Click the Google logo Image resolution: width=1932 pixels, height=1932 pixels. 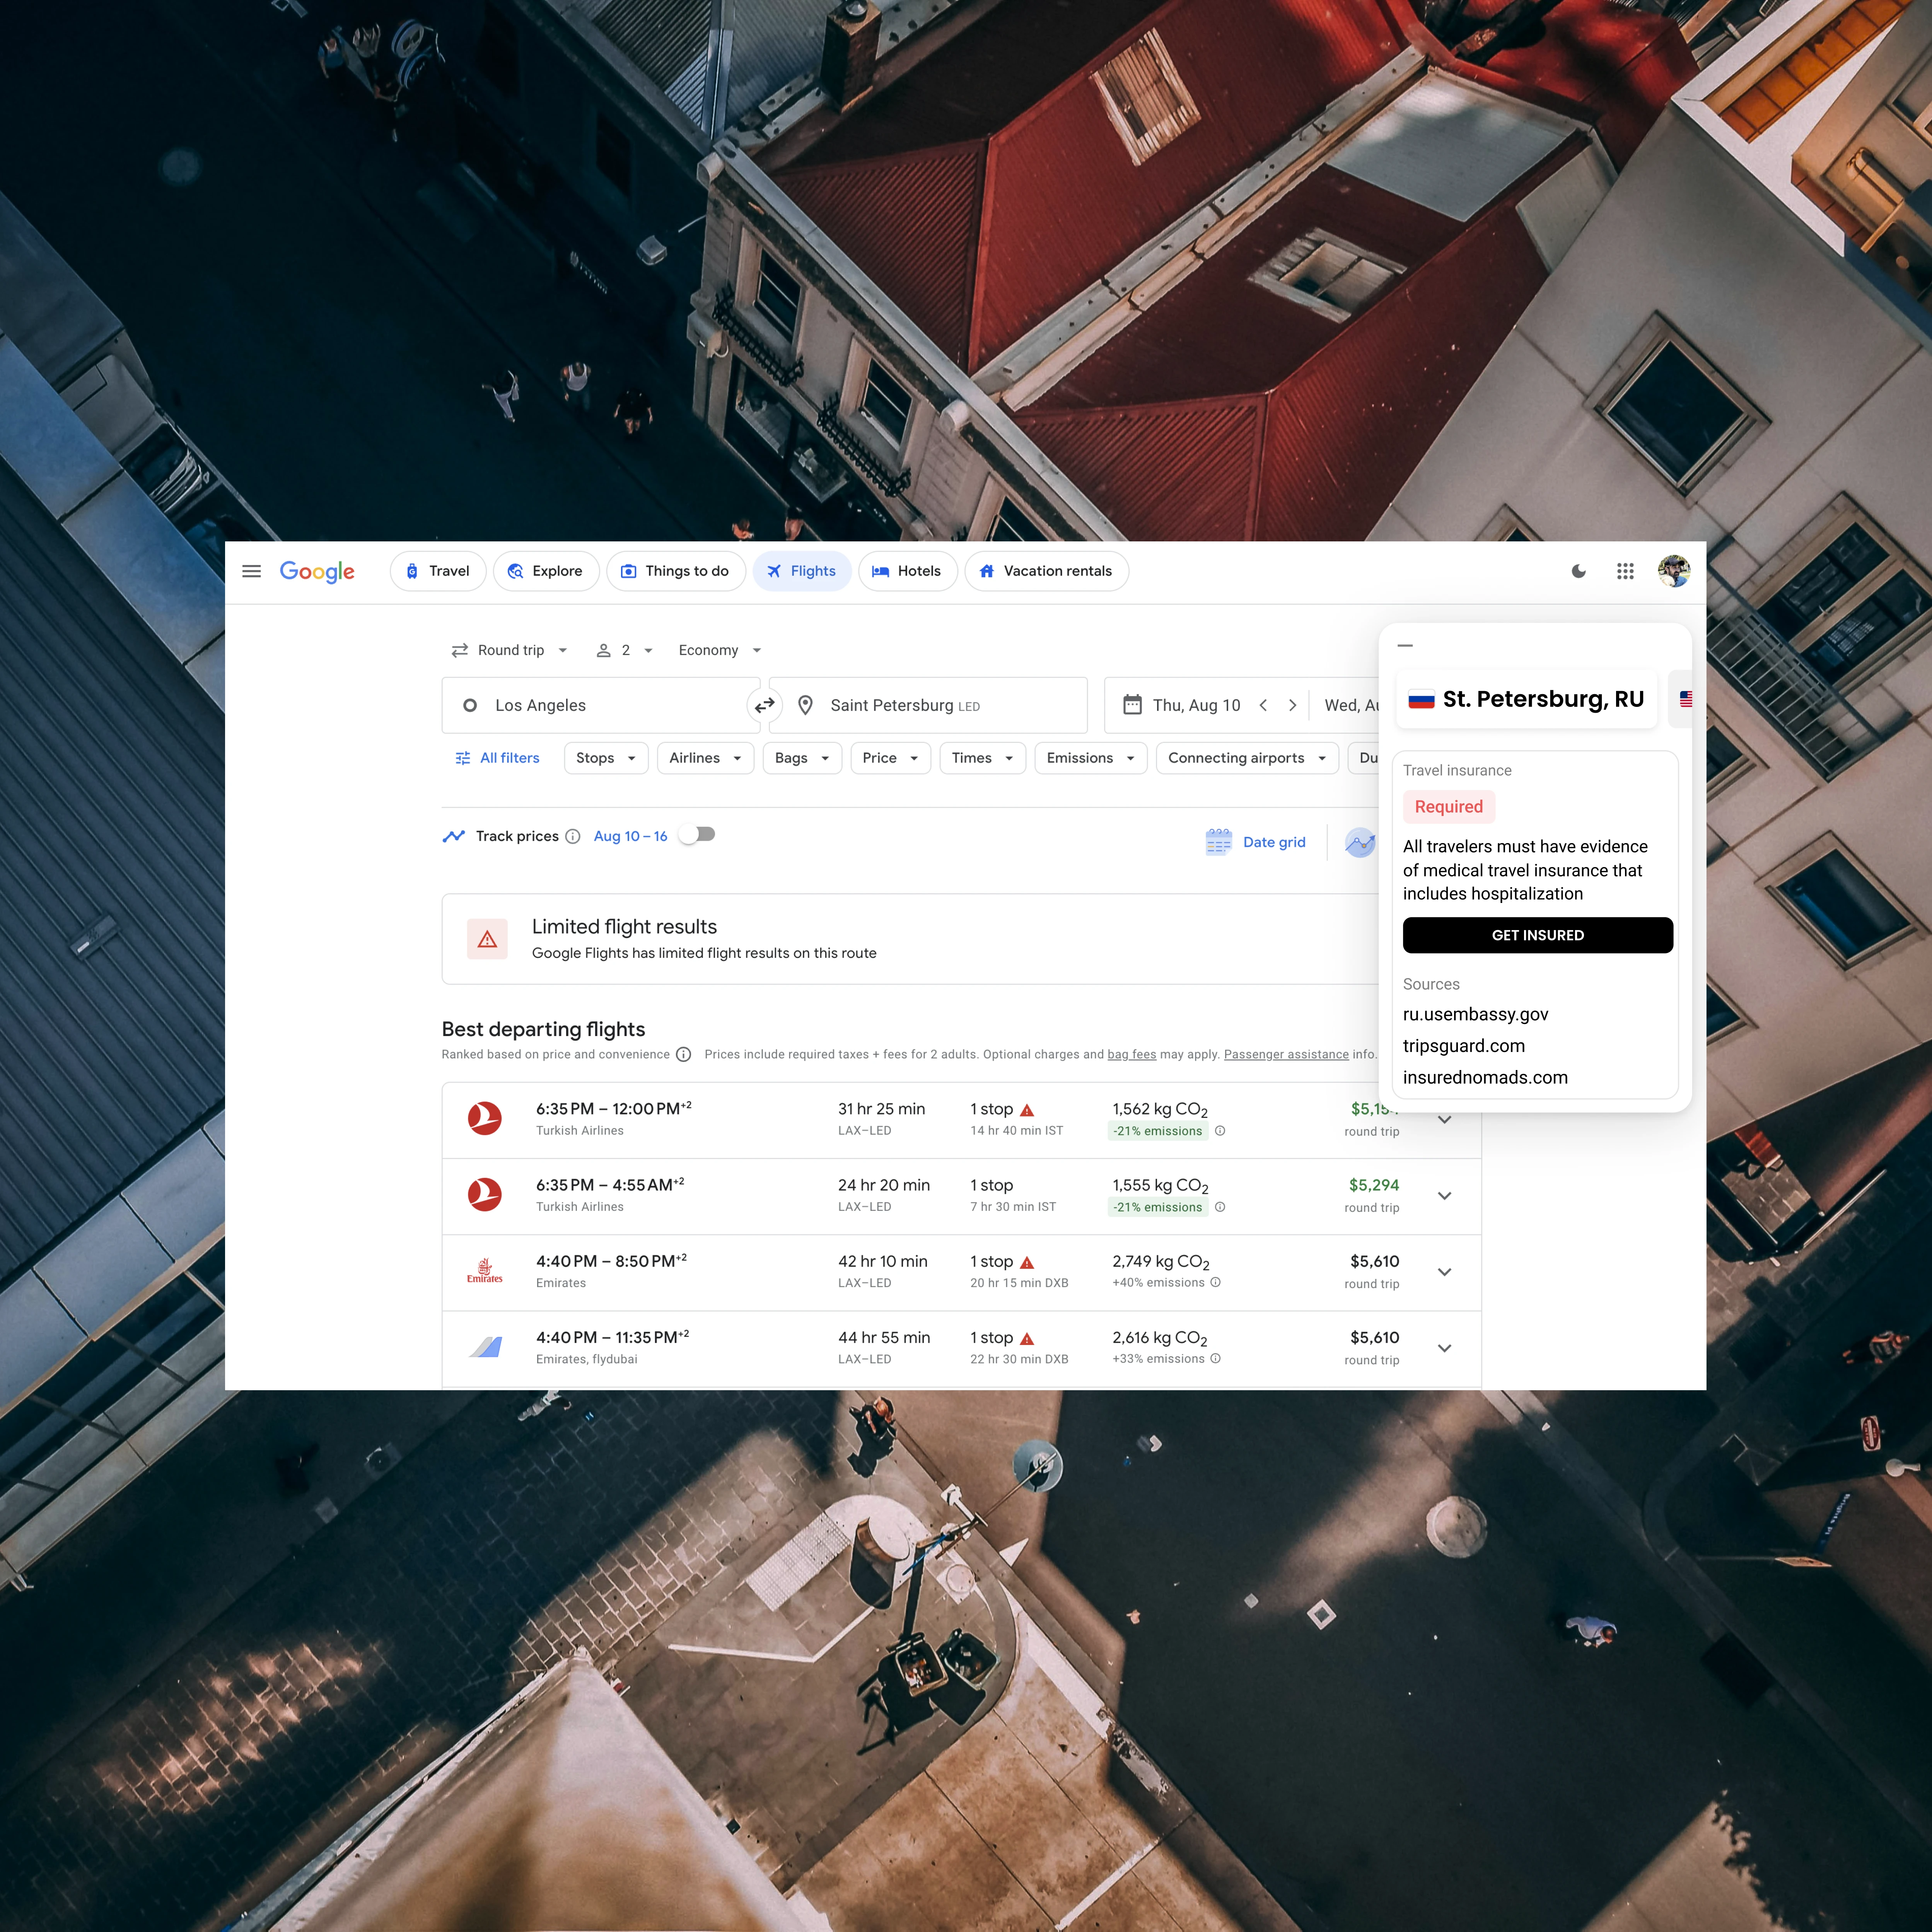point(317,571)
